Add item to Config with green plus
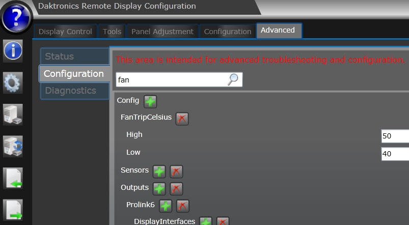 [150, 101]
